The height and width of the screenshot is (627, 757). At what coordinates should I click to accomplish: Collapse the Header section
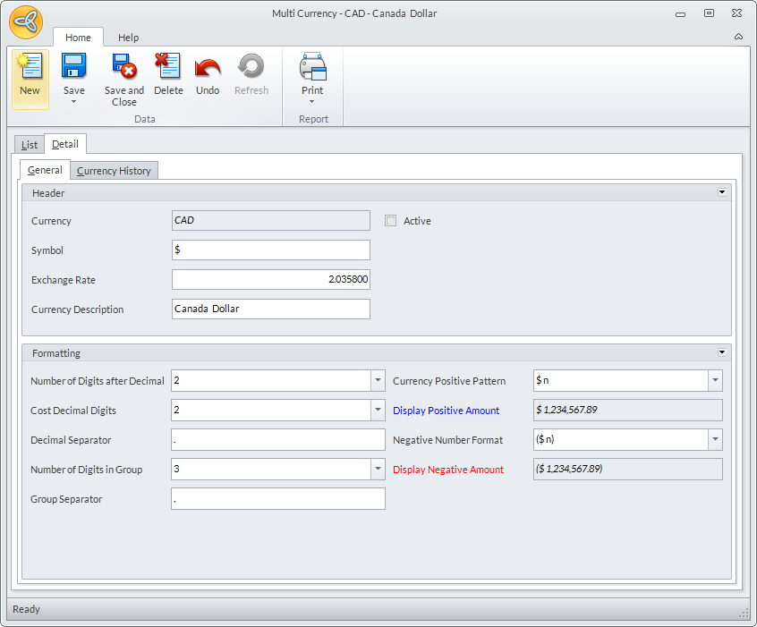(x=721, y=192)
